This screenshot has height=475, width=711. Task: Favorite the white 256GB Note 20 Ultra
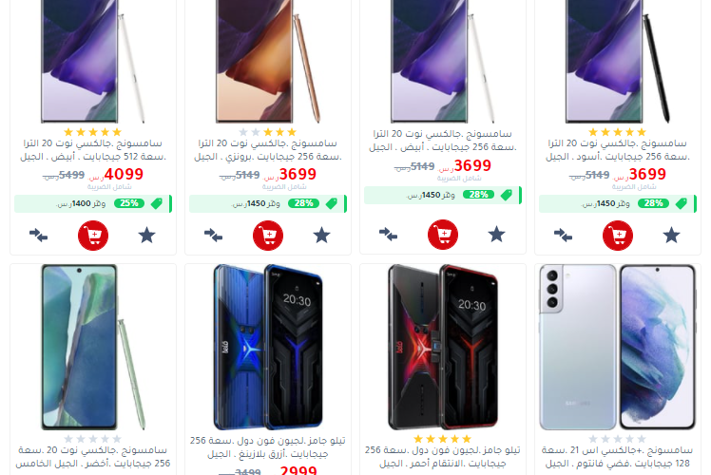496,235
